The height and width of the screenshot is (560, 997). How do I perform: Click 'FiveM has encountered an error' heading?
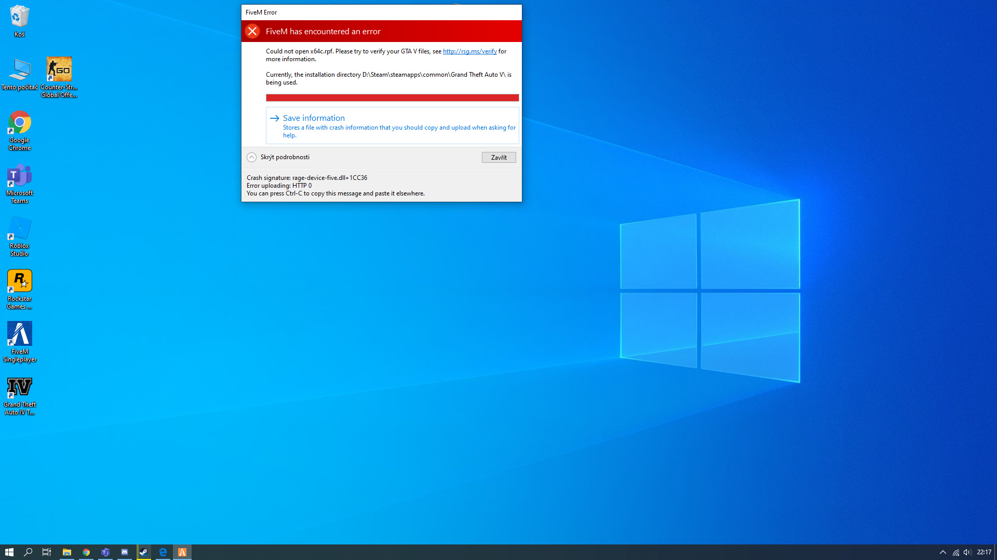323,31
